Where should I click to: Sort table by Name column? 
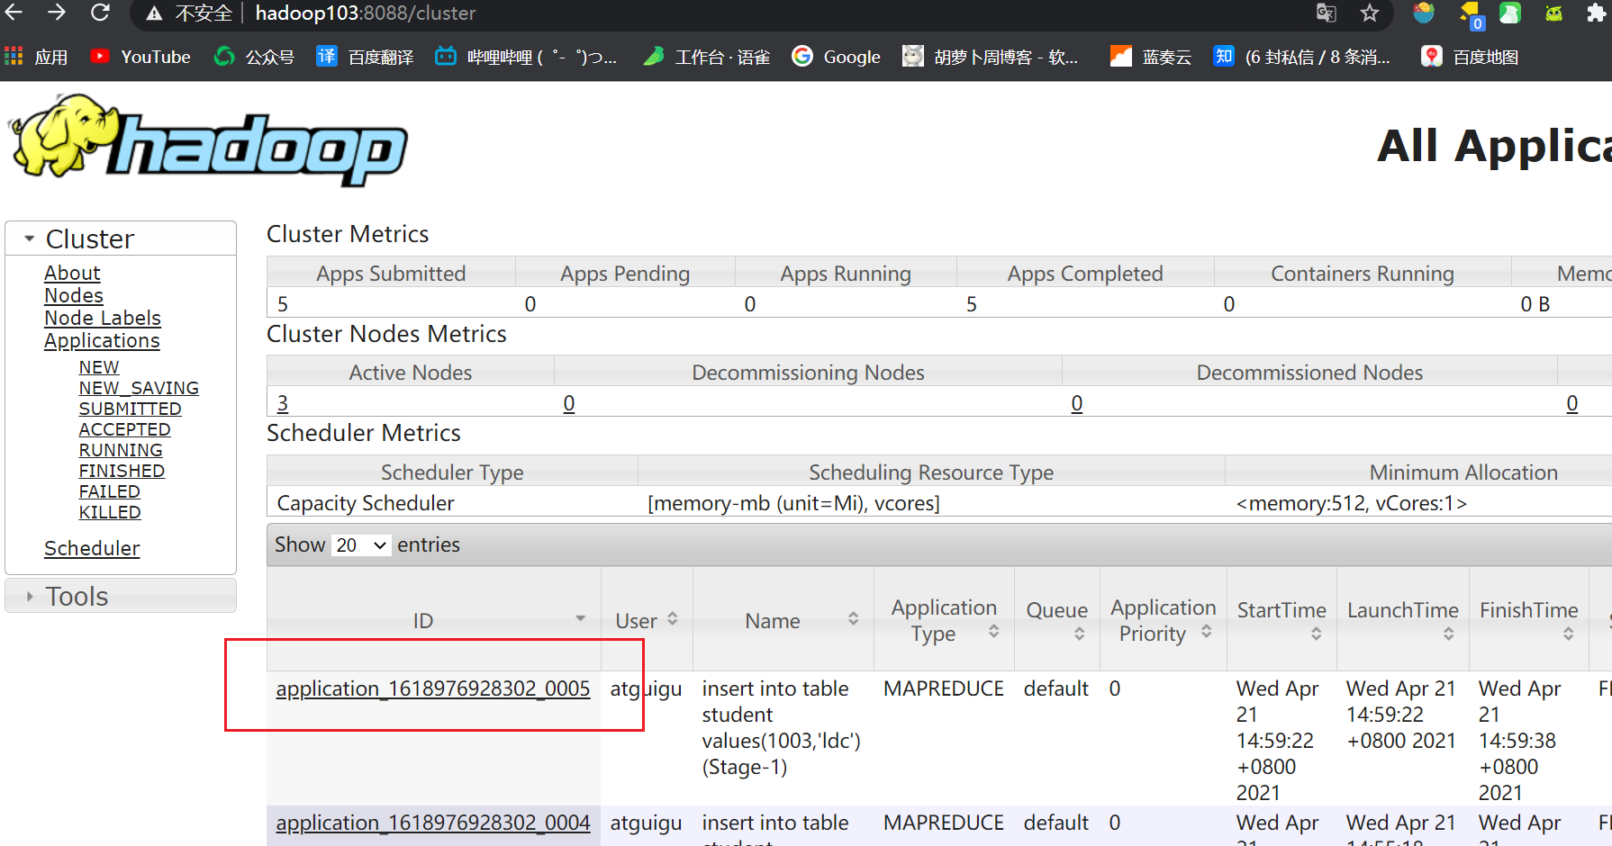click(783, 620)
